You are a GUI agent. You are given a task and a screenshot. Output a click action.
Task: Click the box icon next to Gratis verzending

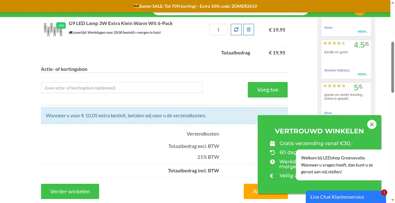pos(272,143)
